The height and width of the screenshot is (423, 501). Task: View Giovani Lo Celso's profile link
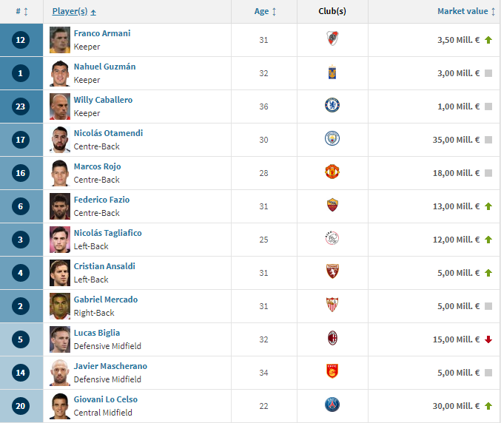(x=106, y=399)
